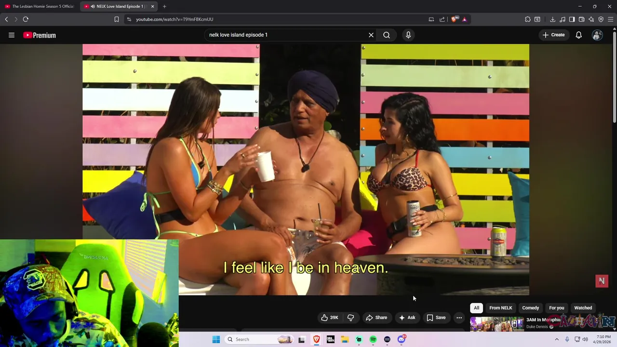617x347 pixels.
Task: Open browser downloads icon
Action: (x=552, y=19)
